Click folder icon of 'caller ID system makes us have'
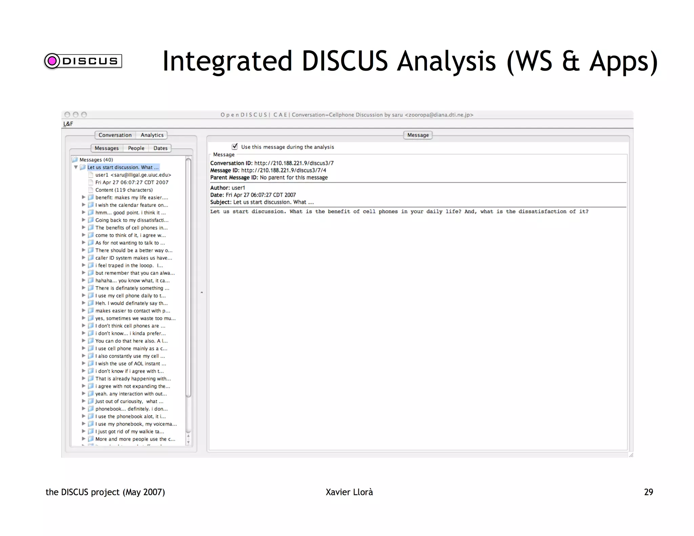Screen dimensions: 694x536 click(91, 258)
